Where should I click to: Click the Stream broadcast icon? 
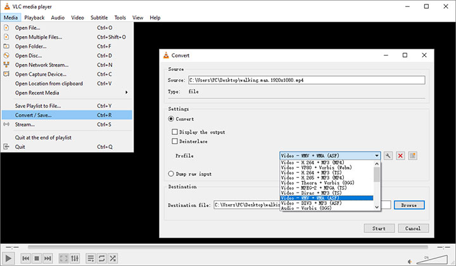pos(6,124)
